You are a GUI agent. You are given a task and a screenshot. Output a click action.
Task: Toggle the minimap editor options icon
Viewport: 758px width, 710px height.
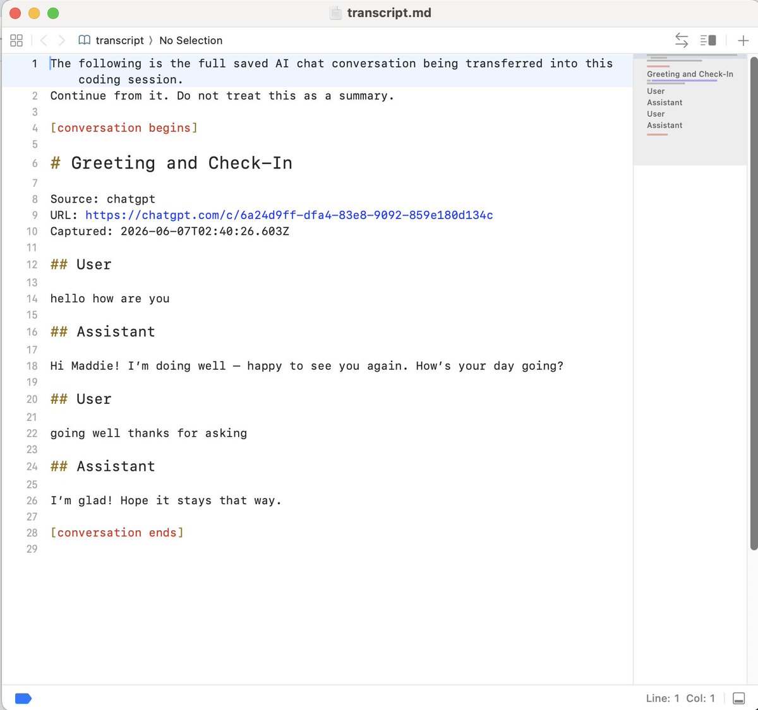708,40
